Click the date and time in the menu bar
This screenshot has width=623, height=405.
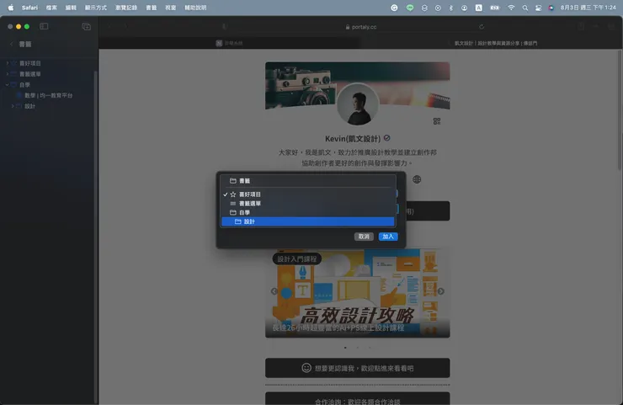pos(588,8)
